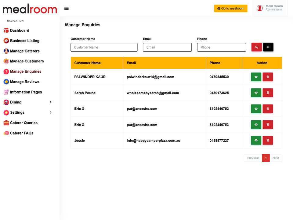
Task: Open the hamburger menu toggle
Action: pos(66,9)
